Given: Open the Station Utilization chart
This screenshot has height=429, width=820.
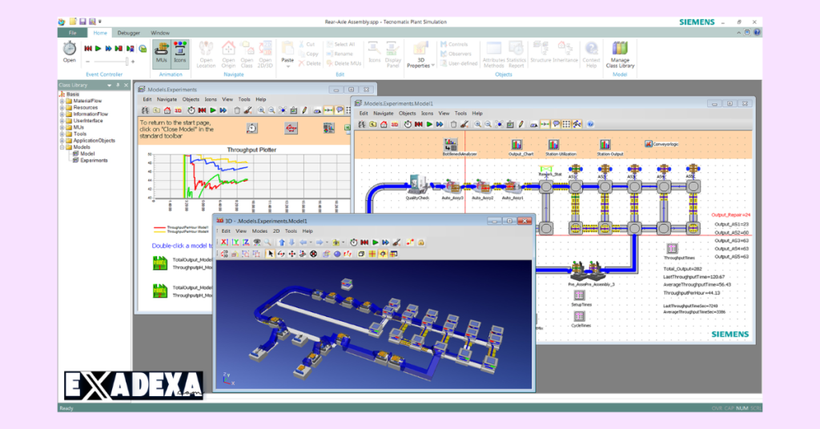Looking at the screenshot, I should 553,145.
